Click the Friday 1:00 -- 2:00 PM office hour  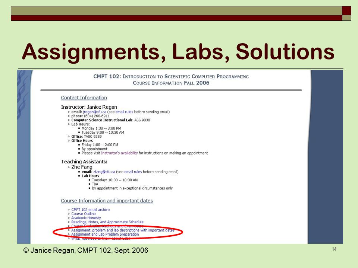tap(100, 145)
